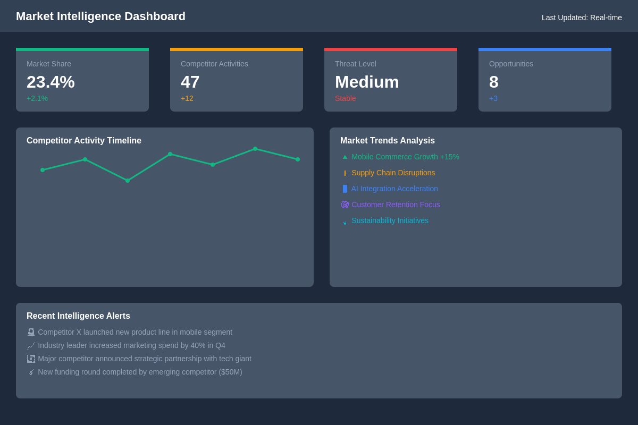638x425 pixels.
Task: Click the money icon beside funding round alert
Action: [x=31, y=372]
